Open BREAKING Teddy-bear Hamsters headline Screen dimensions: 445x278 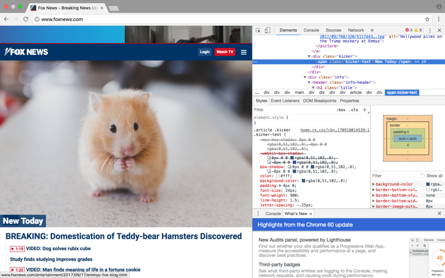point(124,237)
